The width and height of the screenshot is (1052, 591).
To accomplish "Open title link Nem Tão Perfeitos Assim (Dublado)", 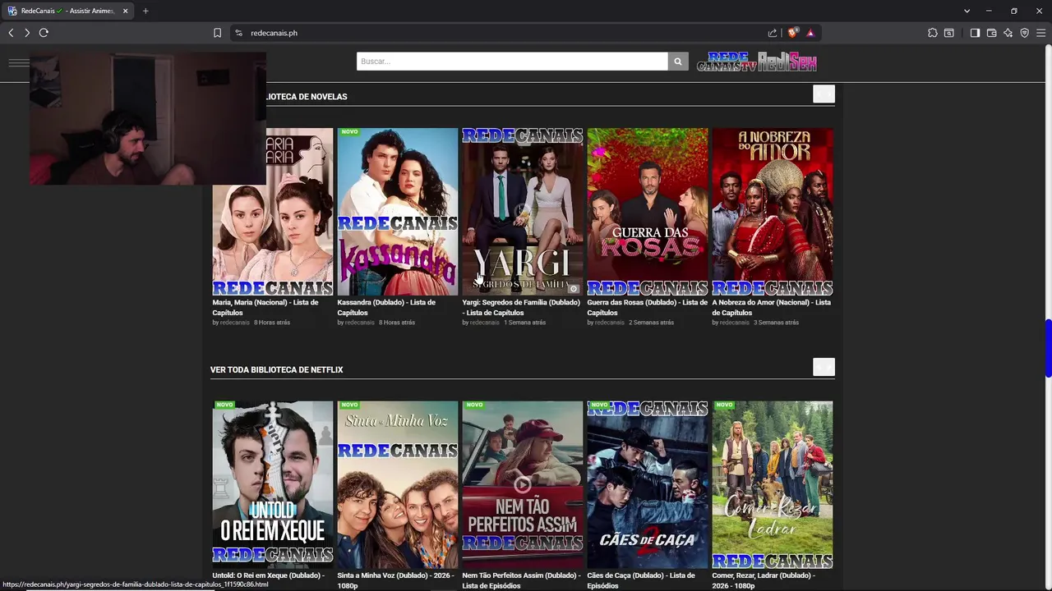I will click(x=521, y=580).
